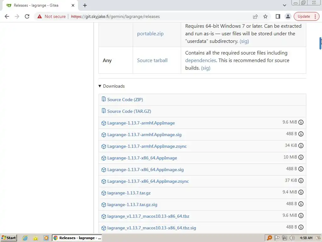Bookmark this page with the star
Screen dimensions: 322x242
[x=265, y=16]
